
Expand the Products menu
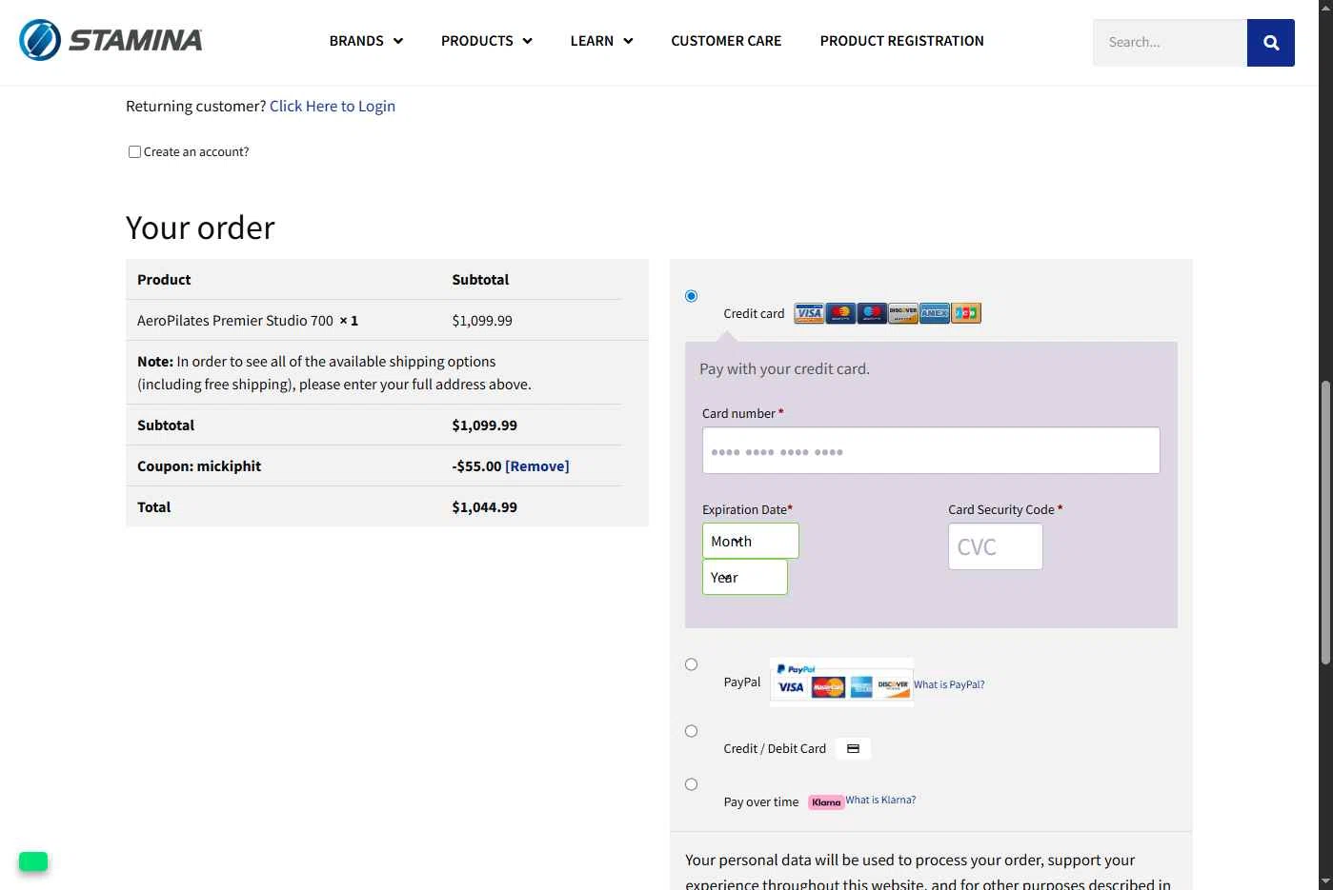[486, 41]
